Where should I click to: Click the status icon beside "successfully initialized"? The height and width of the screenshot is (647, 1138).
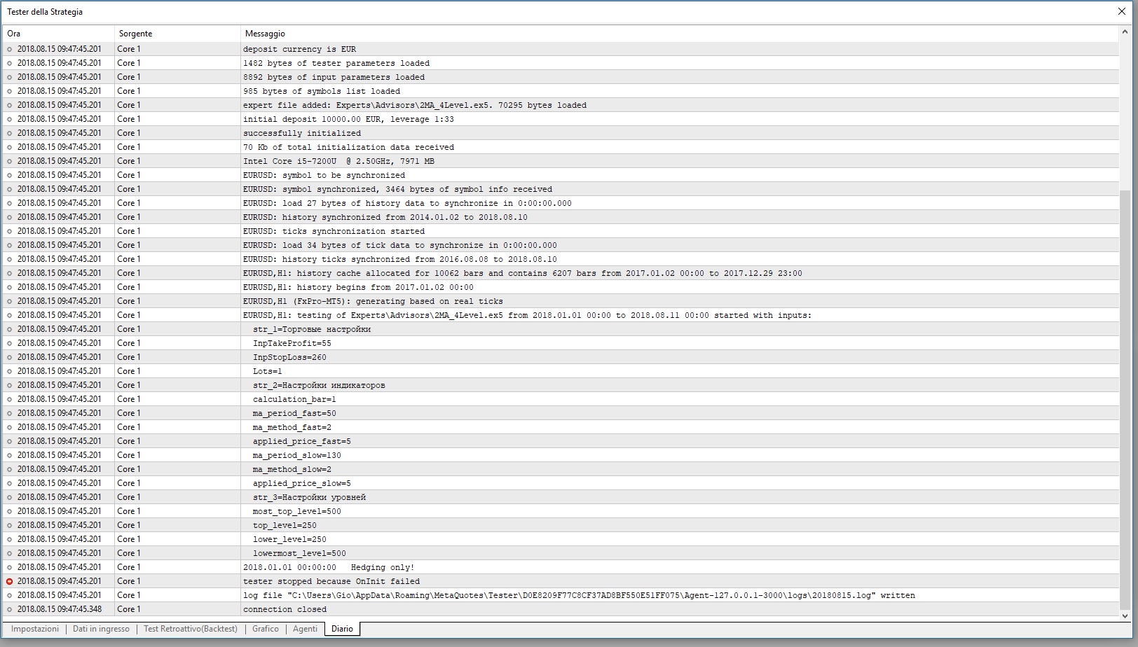coord(10,133)
